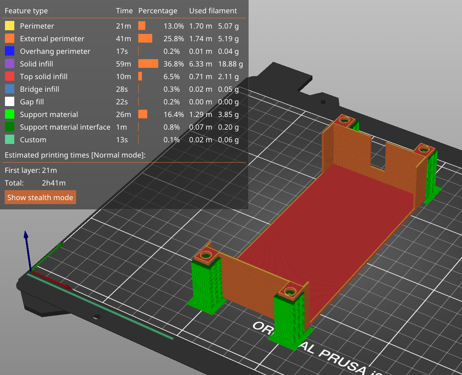Click the white Gap fill swatch
Image resolution: width=462 pixels, height=375 pixels.
(10, 101)
